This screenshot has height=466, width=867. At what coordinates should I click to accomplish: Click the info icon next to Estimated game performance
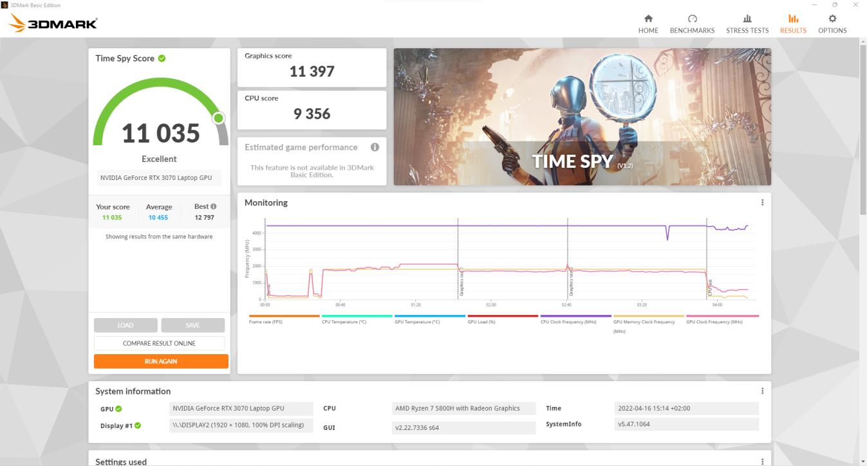click(375, 147)
